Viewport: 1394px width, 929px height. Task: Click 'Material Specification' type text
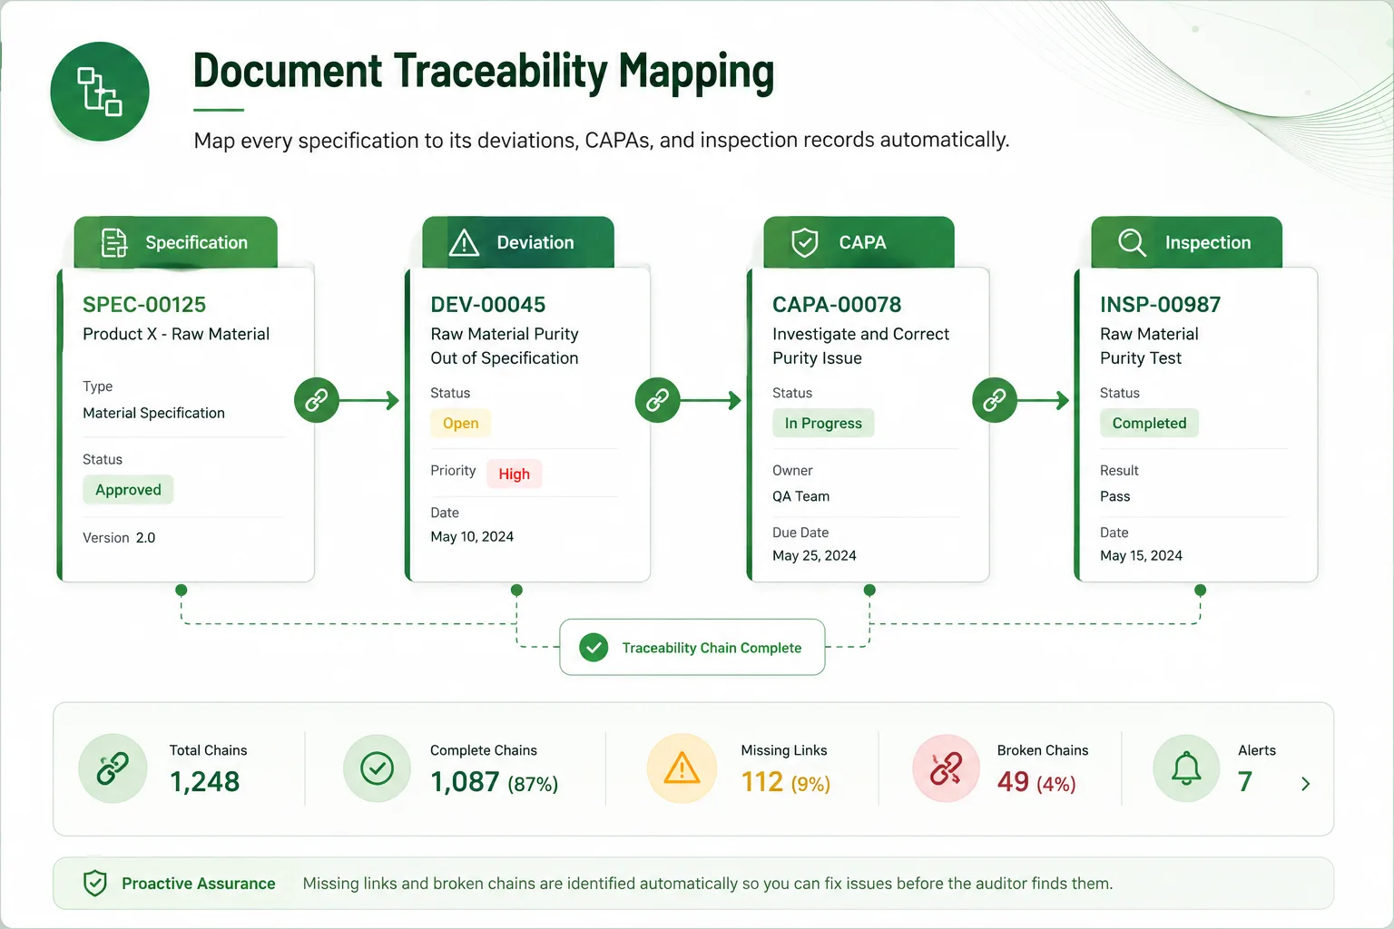[153, 413]
